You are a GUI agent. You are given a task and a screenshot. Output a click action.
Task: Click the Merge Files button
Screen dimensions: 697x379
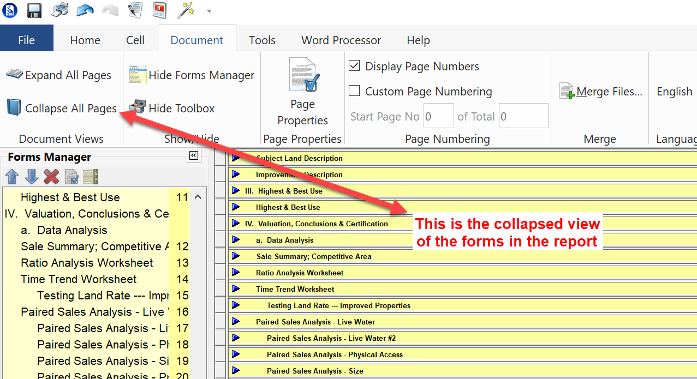[601, 92]
